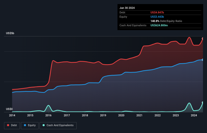Click the US$3.443b equity value

point(157,17)
